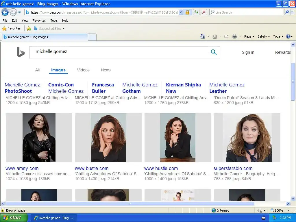Viewport: 296px width, 222px height.
Task: Click the Favorites star button
Action: click(11, 29)
